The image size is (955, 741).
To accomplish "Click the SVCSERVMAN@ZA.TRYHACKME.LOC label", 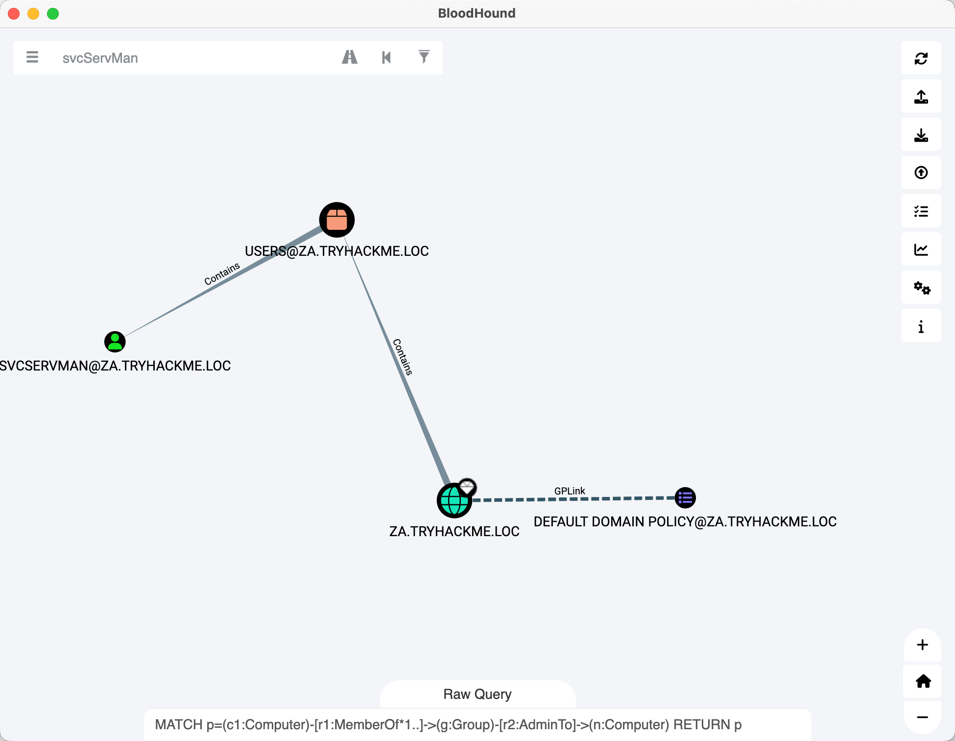I will [x=115, y=366].
